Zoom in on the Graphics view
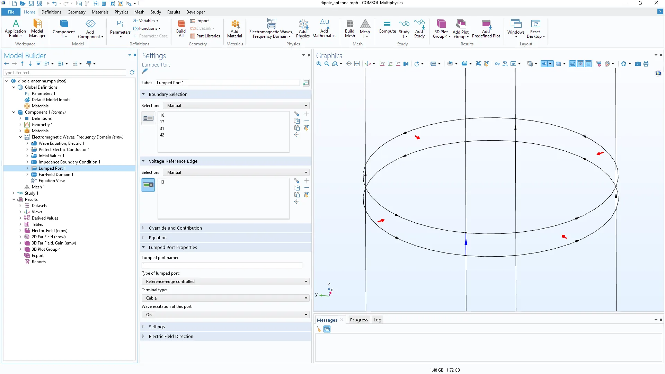Screen dimensions: 665x374 pyautogui.click(x=319, y=64)
